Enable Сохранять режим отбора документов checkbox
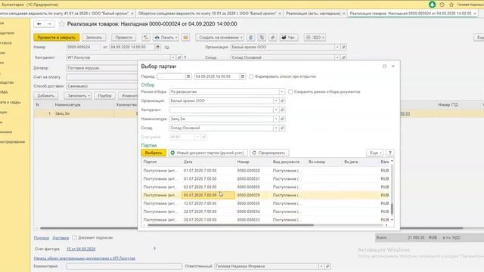 pos(290,91)
